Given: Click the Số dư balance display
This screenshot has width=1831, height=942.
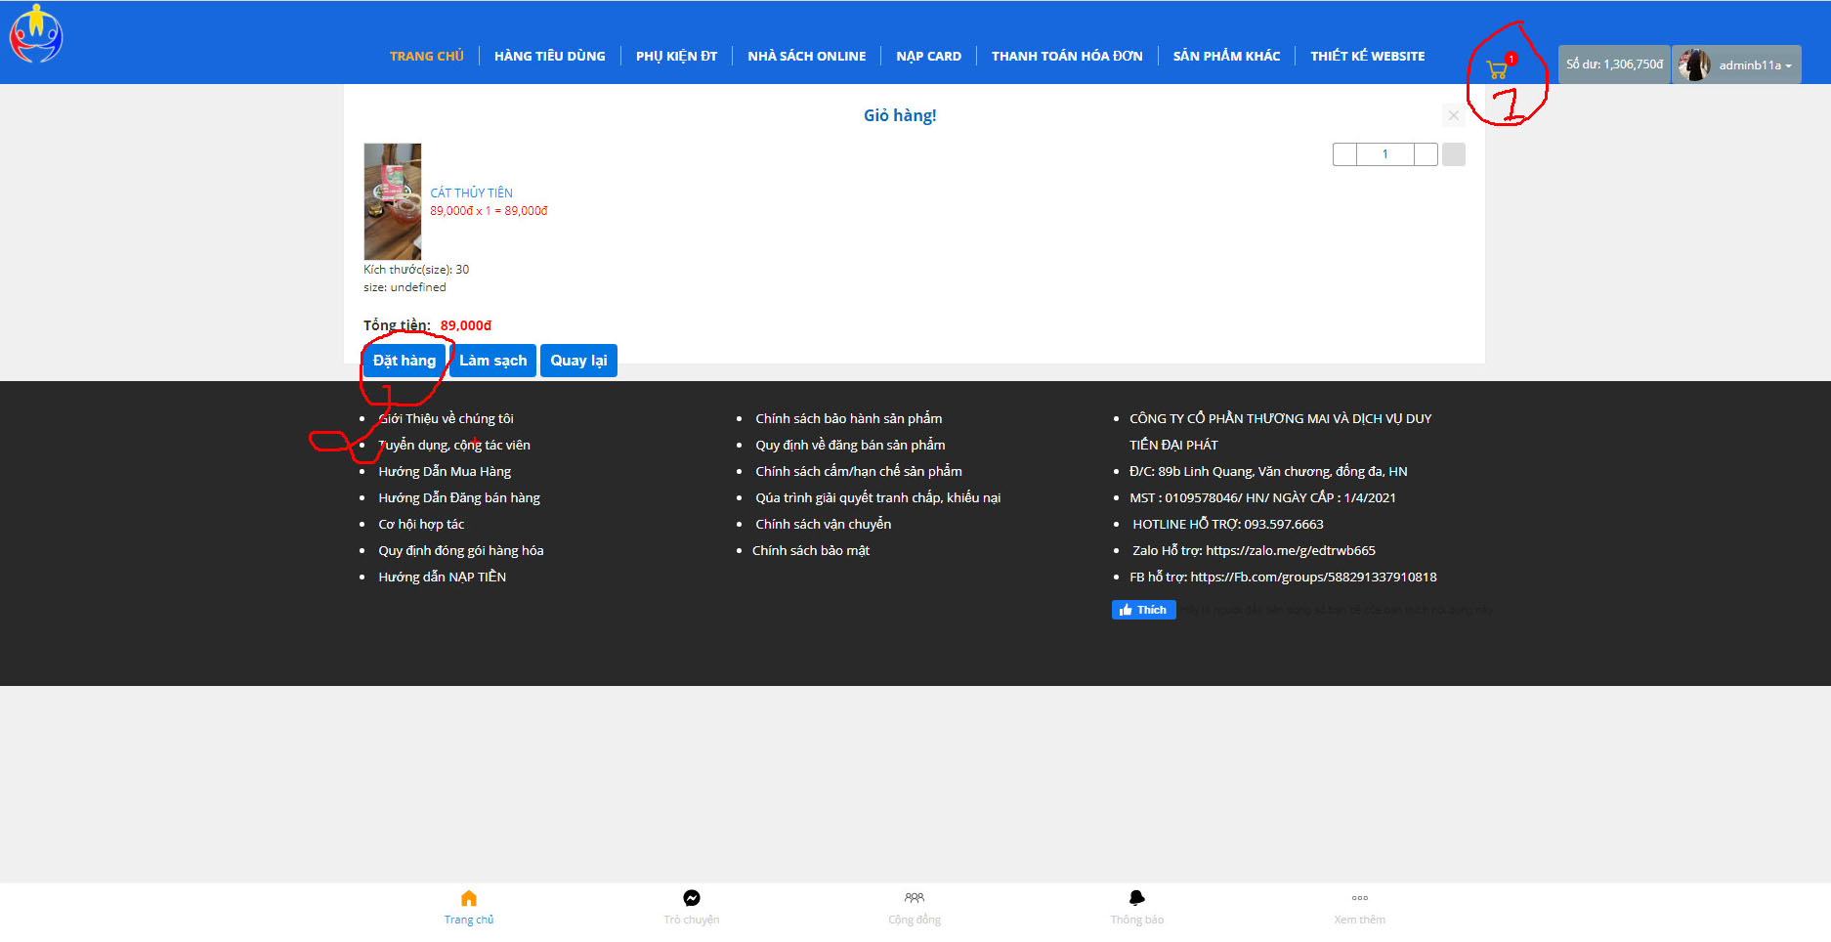Looking at the screenshot, I should point(1614,64).
